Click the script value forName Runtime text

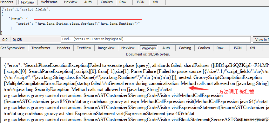click(88, 24)
